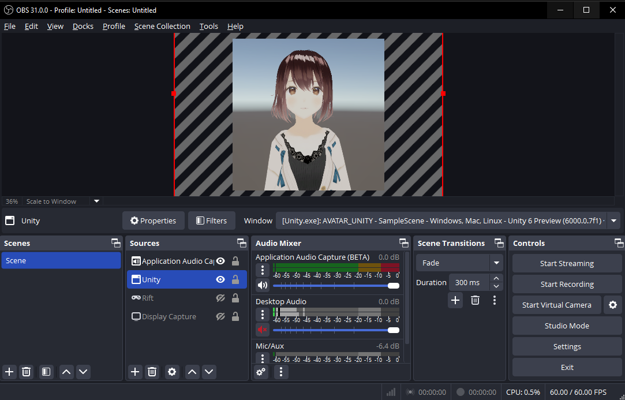Open Properties for Unity source
The width and height of the screenshot is (625, 400).
coord(154,220)
